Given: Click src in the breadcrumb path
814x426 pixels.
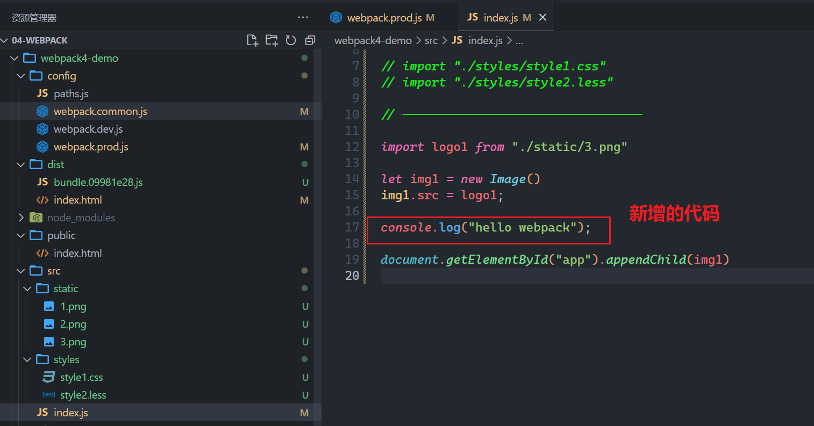Looking at the screenshot, I should tap(431, 40).
